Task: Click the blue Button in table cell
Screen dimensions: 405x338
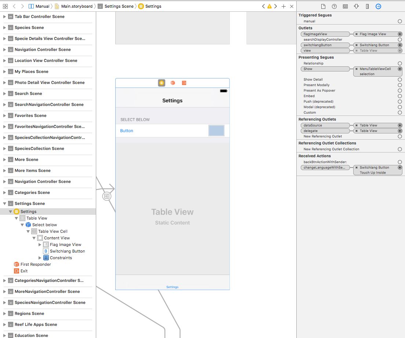Action: point(127,131)
